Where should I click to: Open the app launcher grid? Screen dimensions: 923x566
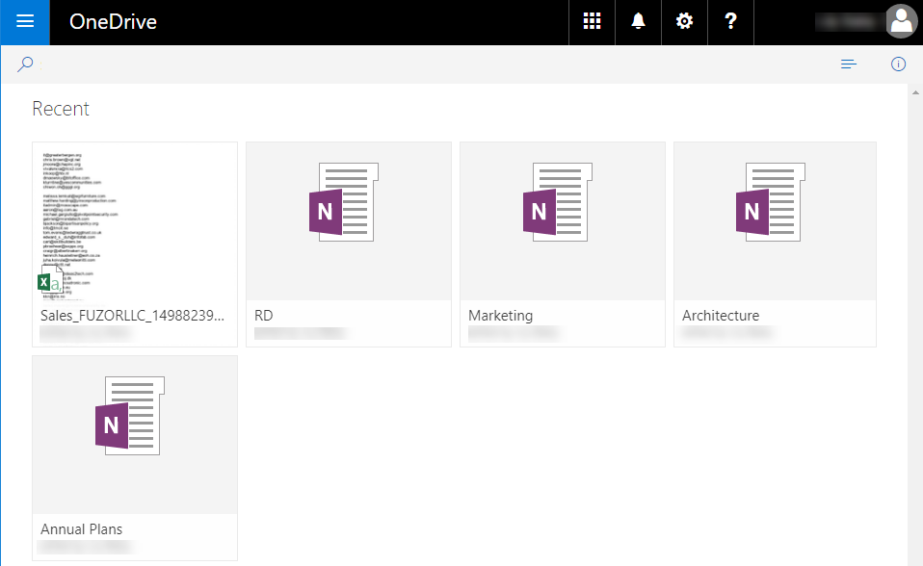coord(592,22)
